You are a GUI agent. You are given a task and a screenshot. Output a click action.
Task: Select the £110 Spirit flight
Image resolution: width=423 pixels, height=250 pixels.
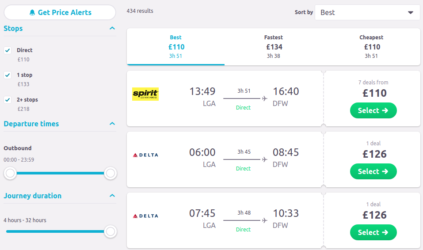coord(373,110)
